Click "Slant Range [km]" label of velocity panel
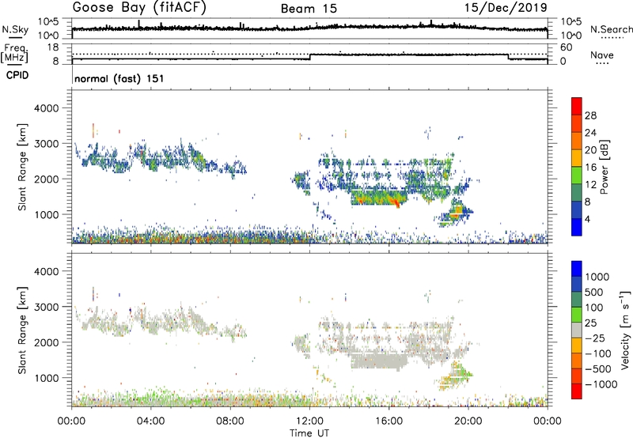This screenshot has height=438, width=633. click(22, 330)
